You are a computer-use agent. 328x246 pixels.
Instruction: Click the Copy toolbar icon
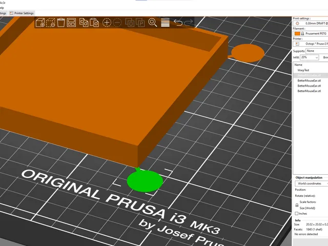click(x=84, y=23)
